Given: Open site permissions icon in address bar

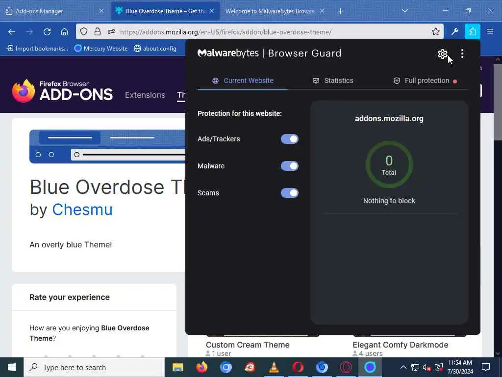Looking at the screenshot, I should (111, 31).
